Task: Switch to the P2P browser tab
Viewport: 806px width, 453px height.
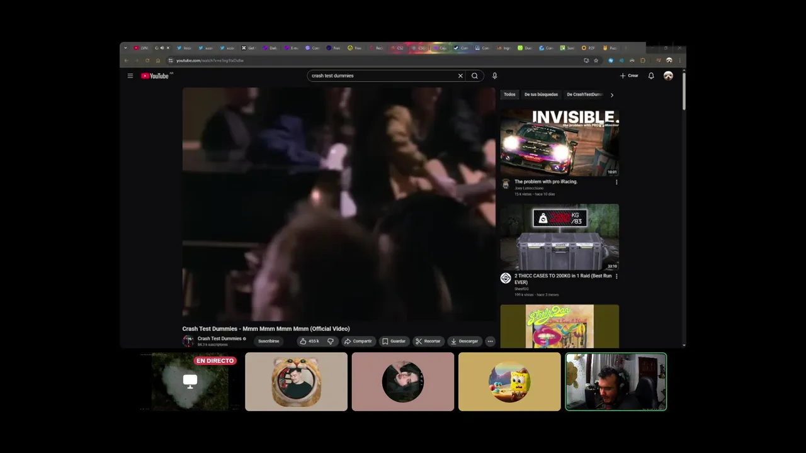Action: (x=589, y=48)
